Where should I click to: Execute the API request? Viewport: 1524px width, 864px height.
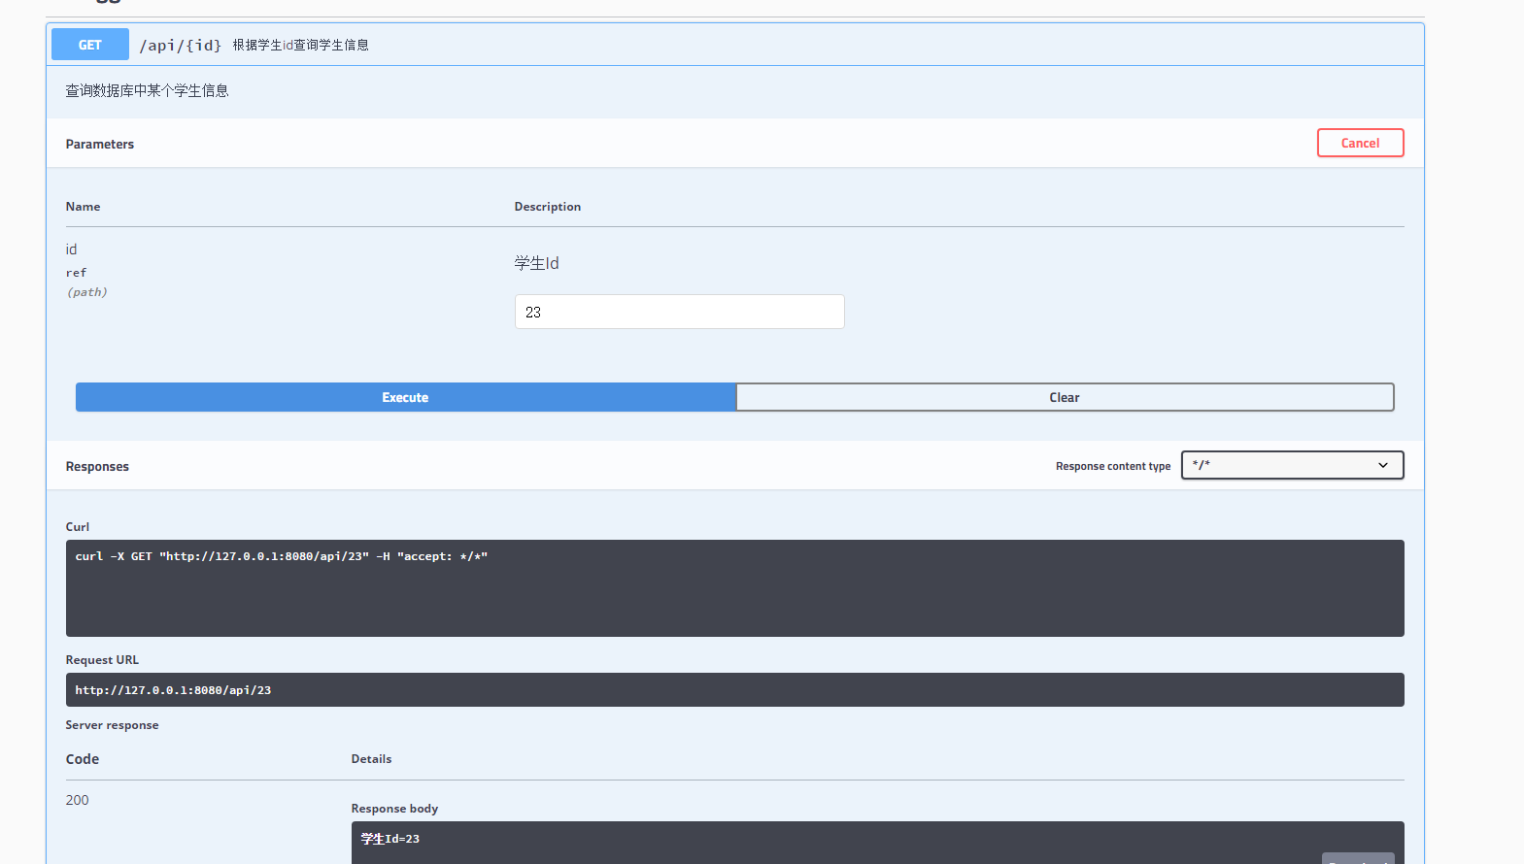pyautogui.click(x=406, y=397)
